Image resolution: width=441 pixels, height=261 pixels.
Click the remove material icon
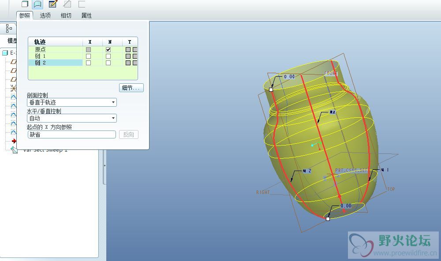(67, 4)
